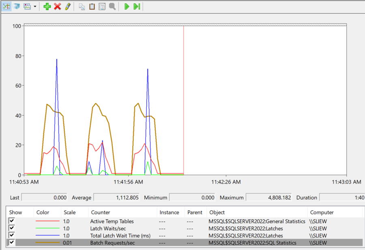
Task: Select the Total Latch Wait Time (ms) row
Action: [185, 235]
